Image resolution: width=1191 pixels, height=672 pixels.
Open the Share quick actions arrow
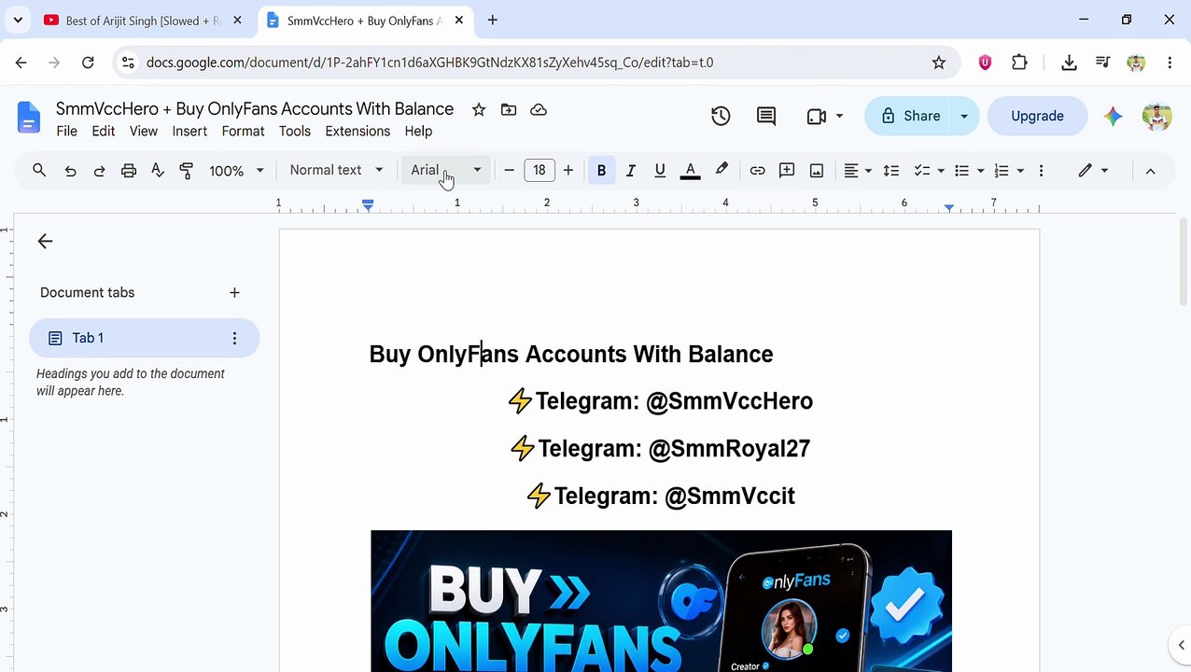tap(964, 116)
